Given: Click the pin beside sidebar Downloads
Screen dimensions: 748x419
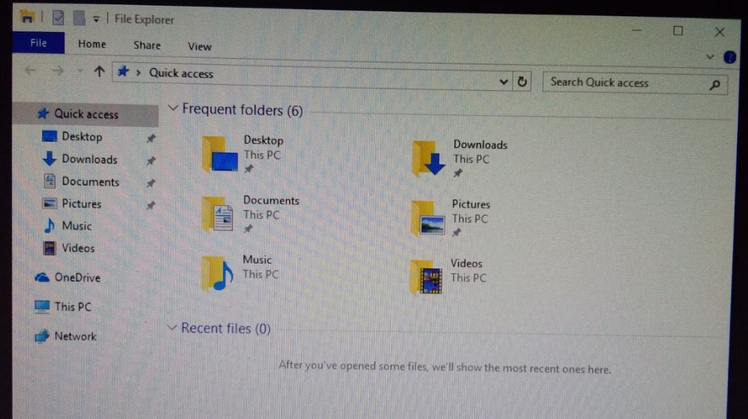Looking at the screenshot, I should (x=150, y=161).
